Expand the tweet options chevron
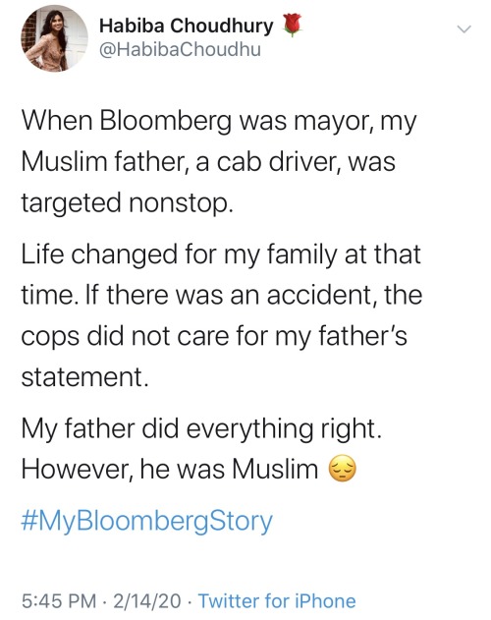 coord(464,29)
